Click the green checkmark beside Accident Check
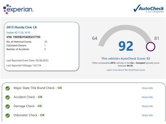 [8, 97]
